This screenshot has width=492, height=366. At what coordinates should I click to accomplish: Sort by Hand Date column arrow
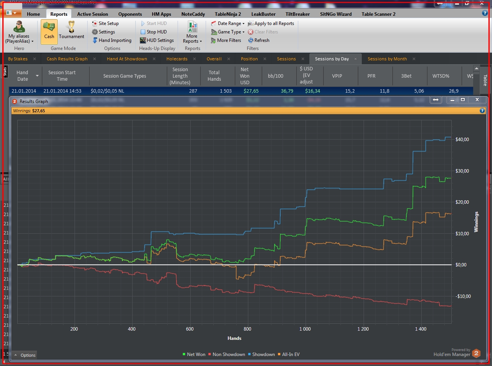click(x=37, y=76)
